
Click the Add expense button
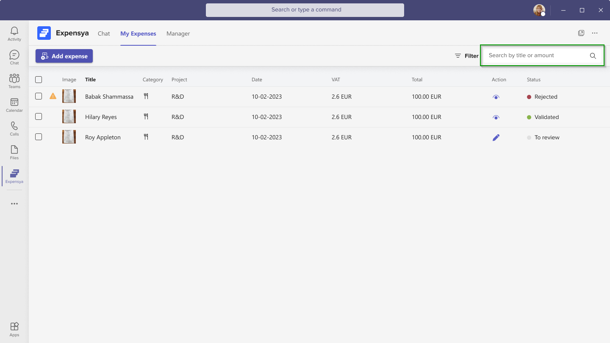click(x=64, y=56)
